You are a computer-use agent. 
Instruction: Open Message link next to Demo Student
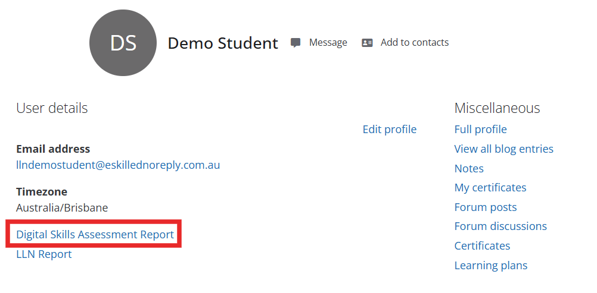328,43
